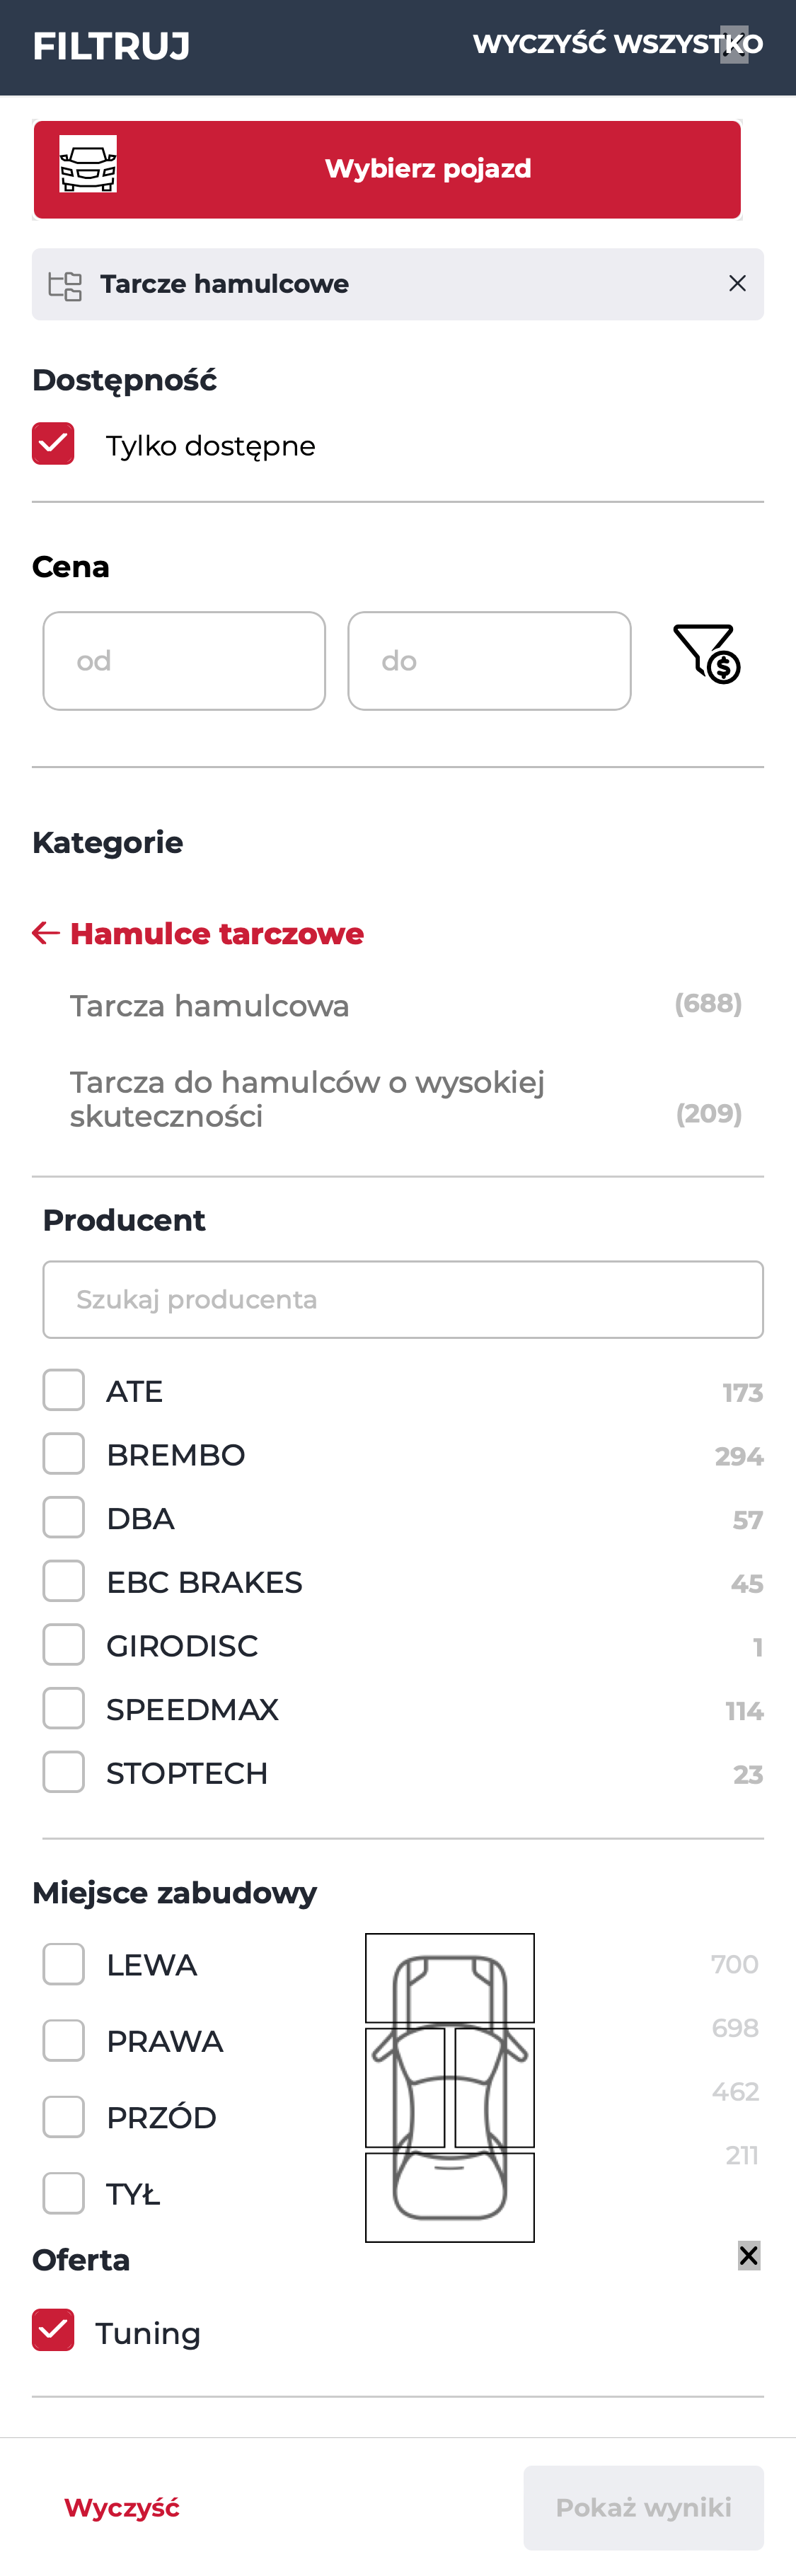Select rear section of car diagram
Image resolution: width=796 pixels, height=2576 pixels.
449,2197
